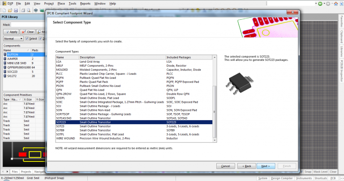Click the JUMPER component icon in list
The width and height of the screenshot is (344, 181).
pyautogui.click(x=5, y=59)
